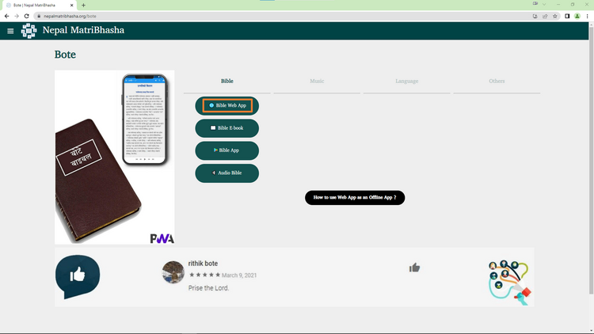Click the Bible App button

227,150
